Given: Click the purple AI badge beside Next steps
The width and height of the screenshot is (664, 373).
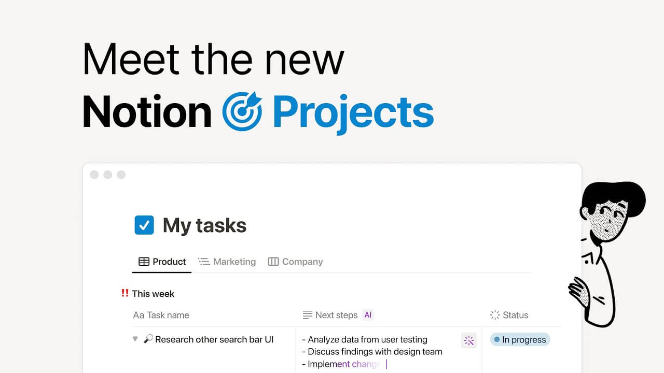Looking at the screenshot, I should 368,315.
